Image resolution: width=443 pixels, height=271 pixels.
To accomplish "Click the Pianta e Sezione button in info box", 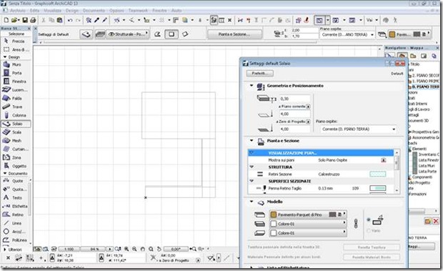I will point(234,34).
